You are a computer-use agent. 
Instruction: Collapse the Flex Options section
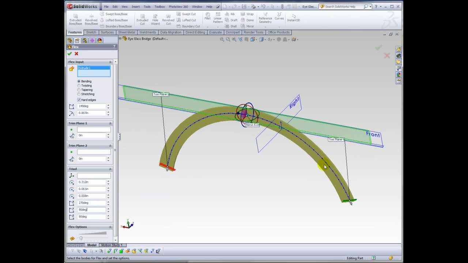(110, 227)
